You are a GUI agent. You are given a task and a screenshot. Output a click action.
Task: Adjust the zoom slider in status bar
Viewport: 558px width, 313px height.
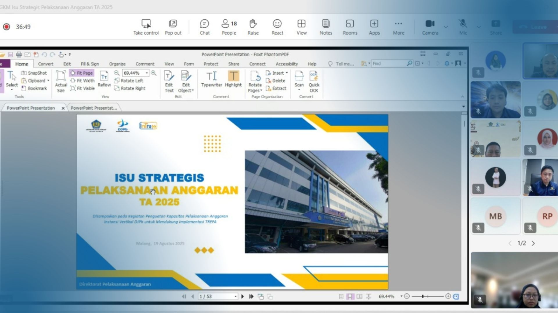tap(423, 296)
